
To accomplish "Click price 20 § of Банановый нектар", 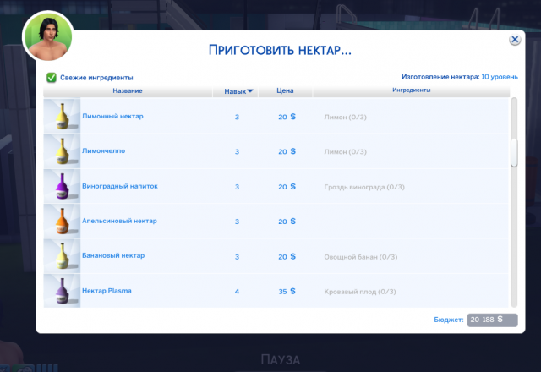I will (287, 257).
